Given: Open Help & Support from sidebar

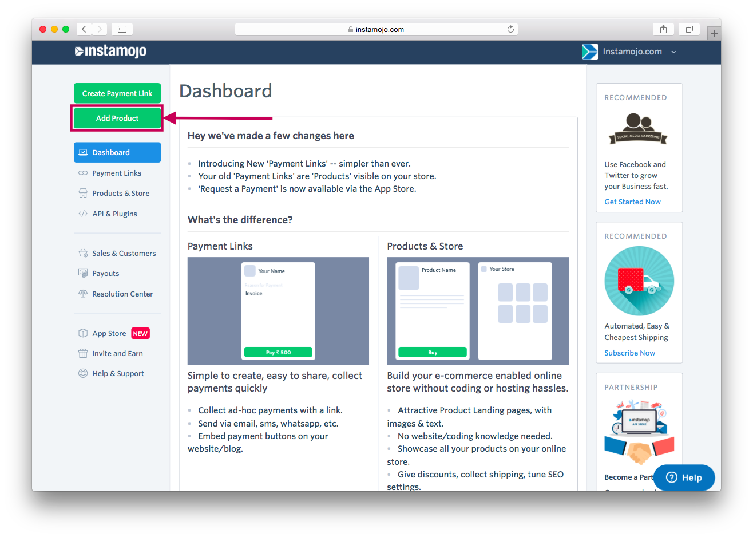Looking at the screenshot, I should point(118,373).
